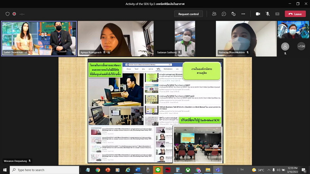Turn the camera on or off
310x174 pixels.
(258, 14)
